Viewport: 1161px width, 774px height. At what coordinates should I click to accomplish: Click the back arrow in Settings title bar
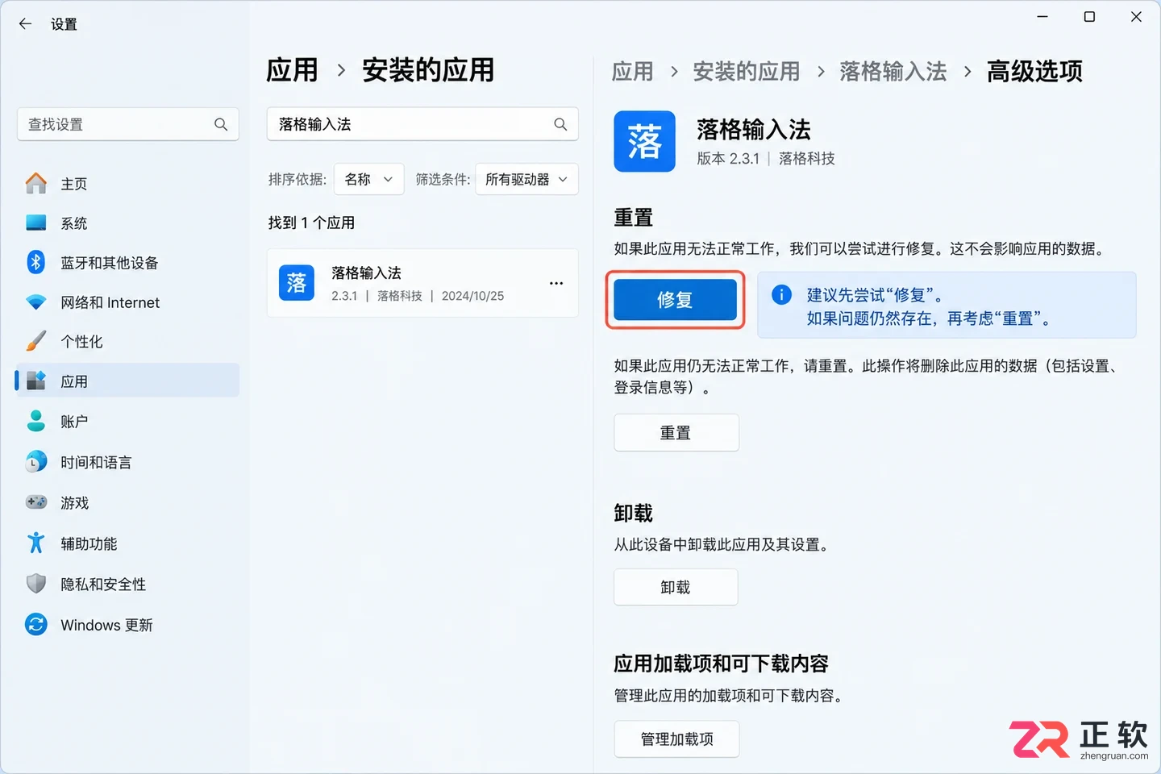[x=25, y=24]
